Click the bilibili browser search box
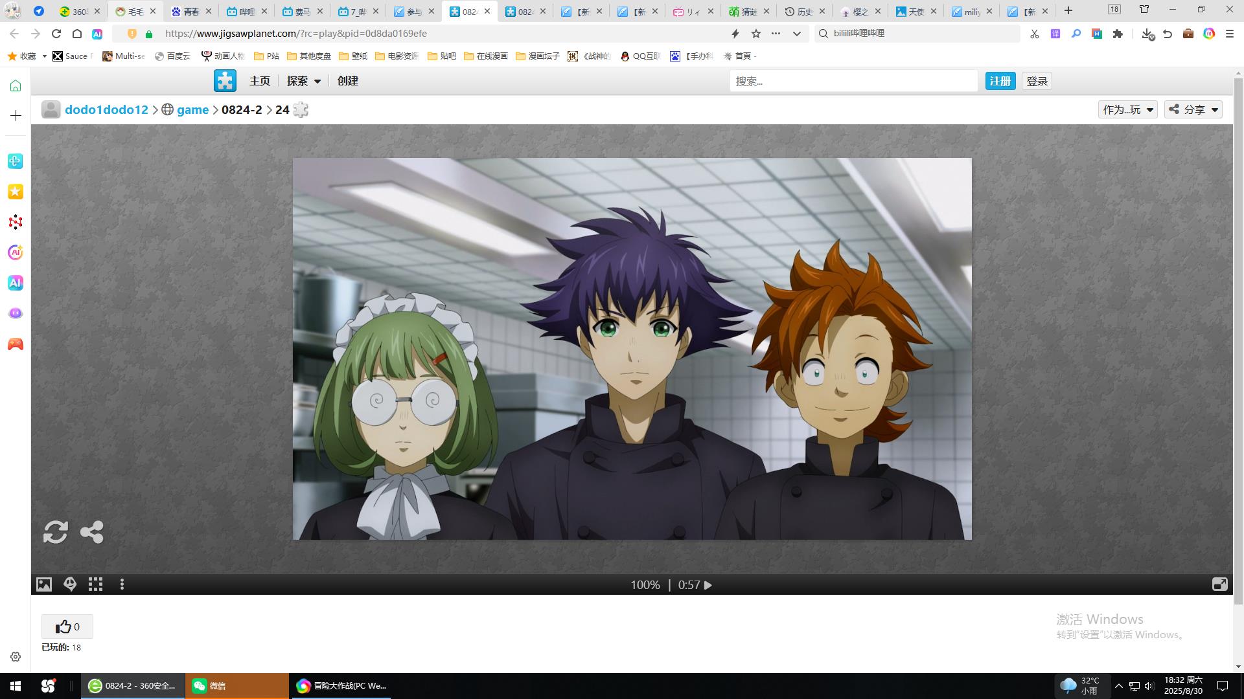Image resolution: width=1244 pixels, height=699 pixels. 917,34
